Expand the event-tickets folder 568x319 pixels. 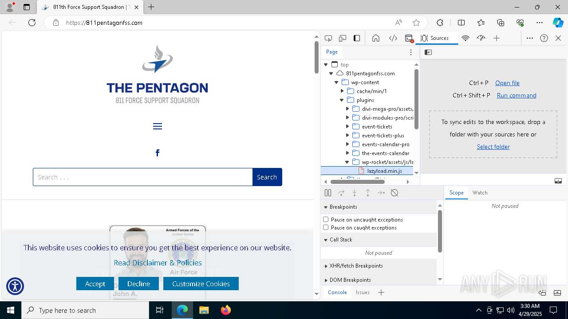(x=347, y=127)
